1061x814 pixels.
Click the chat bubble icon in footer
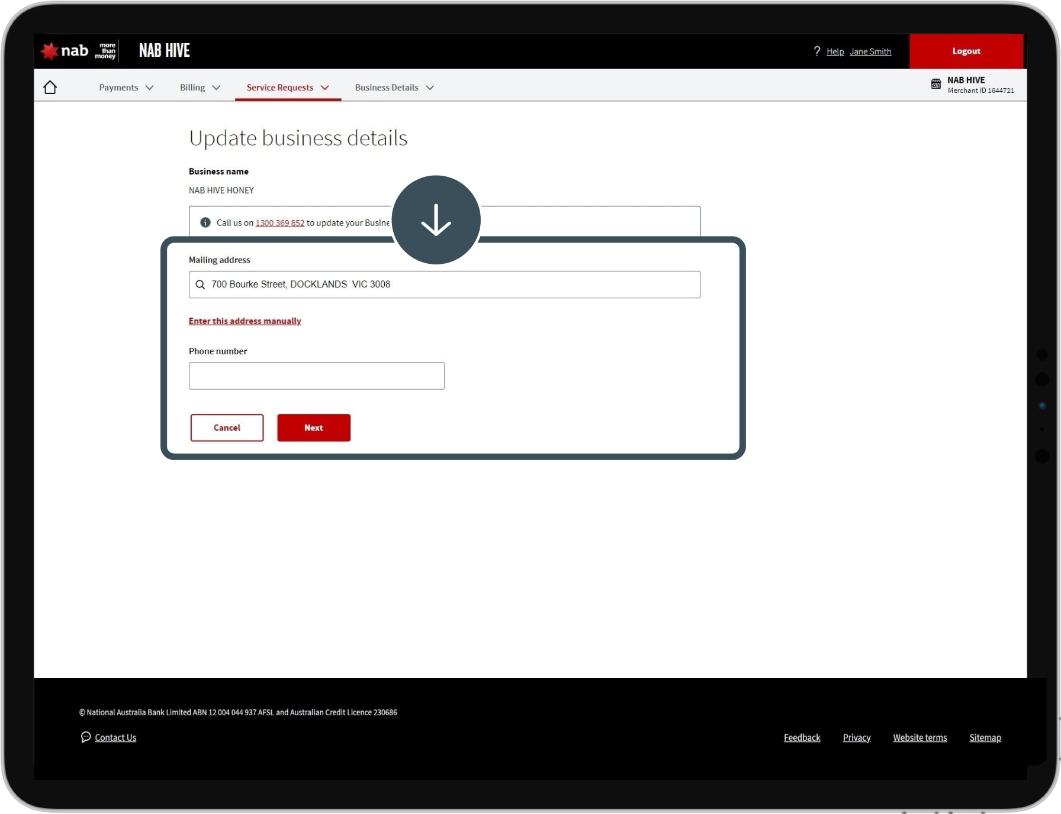point(86,737)
